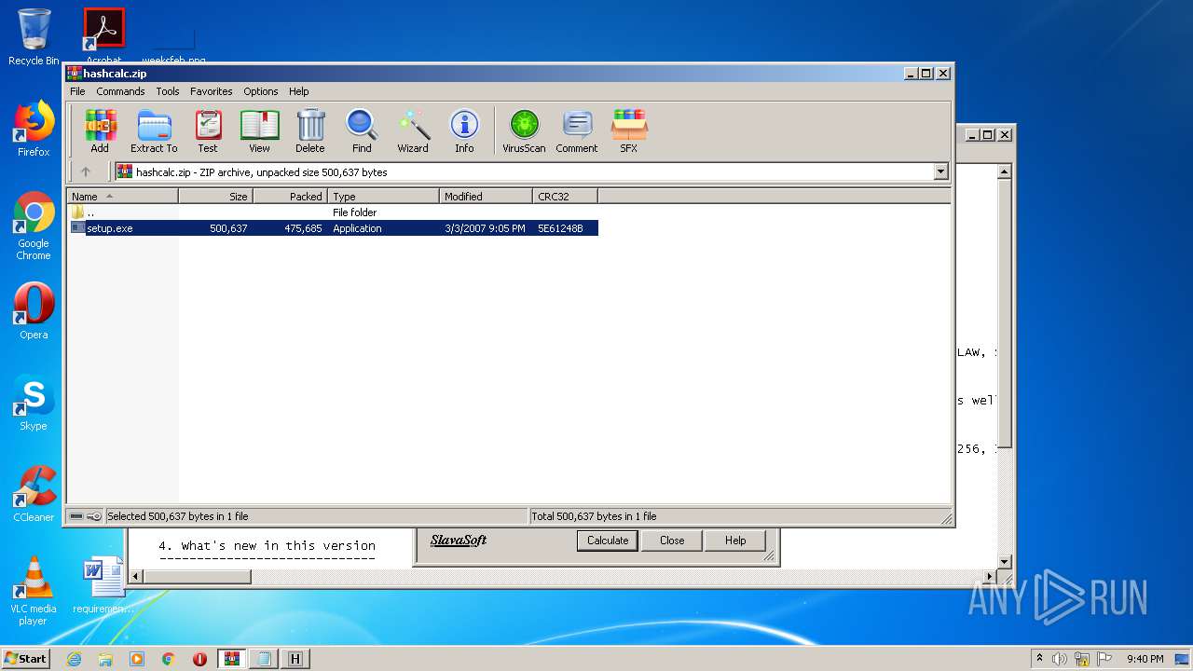Open the Favorites menu

pyautogui.click(x=212, y=91)
